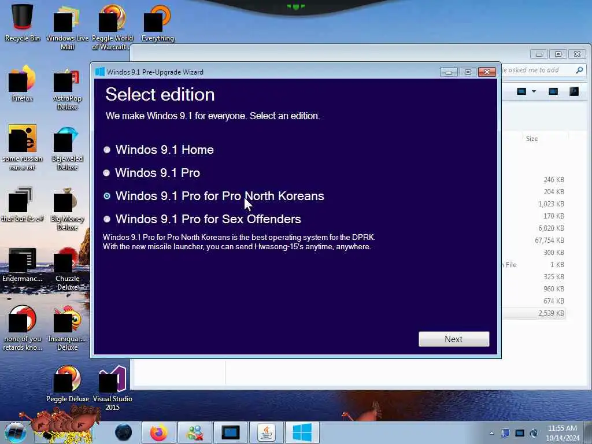The height and width of the screenshot is (444, 592).
Task: Toggle the Explorer preview pane icon
Action: (553, 91)
